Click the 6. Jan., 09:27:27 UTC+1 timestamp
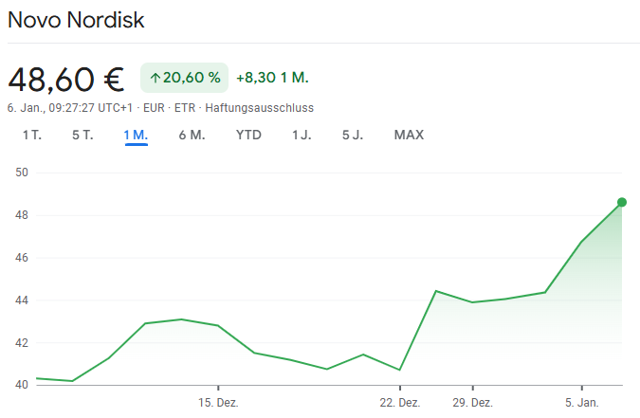This screenshot has width=640, height=418. [70, 108]
